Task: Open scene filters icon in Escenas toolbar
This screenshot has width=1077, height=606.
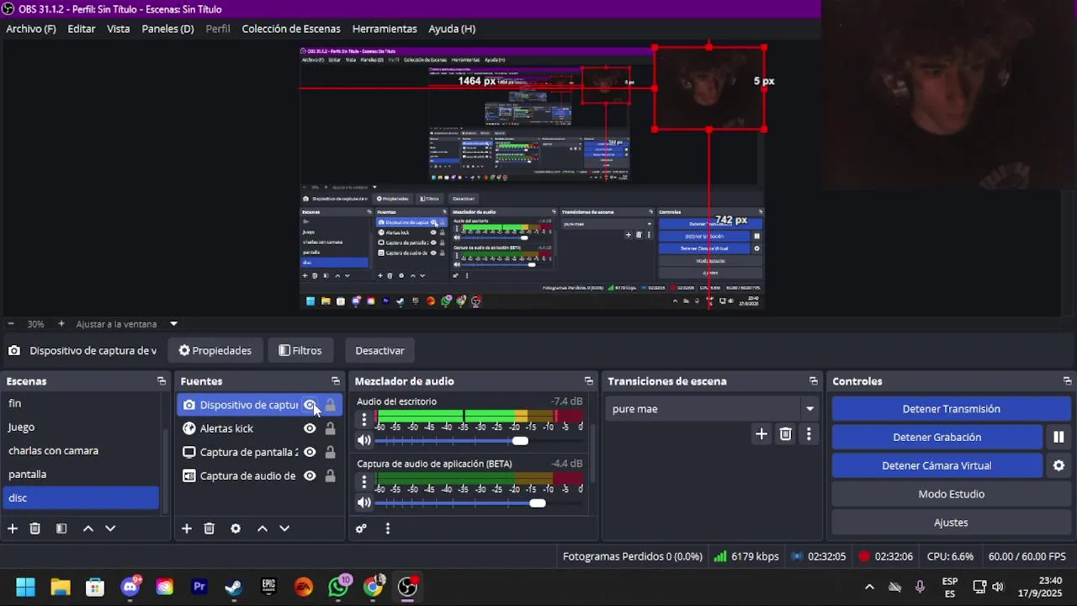Action: [x=61, y=529]
